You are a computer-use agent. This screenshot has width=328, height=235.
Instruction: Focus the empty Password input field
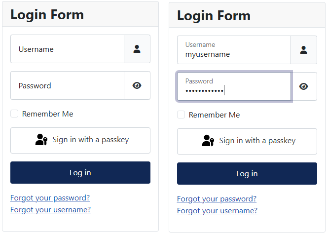tap(68, 85)
